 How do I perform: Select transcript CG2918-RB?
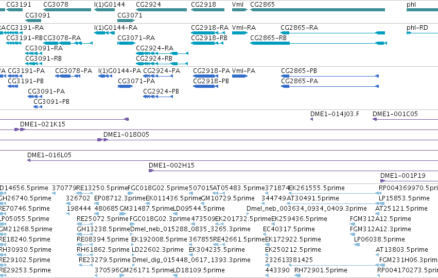click(207, 43)
